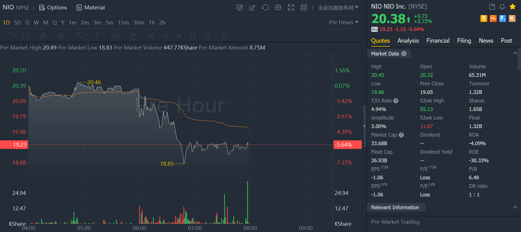
Task: Open wave pattern tool dropdown arrow
Action: coord(50,35)
